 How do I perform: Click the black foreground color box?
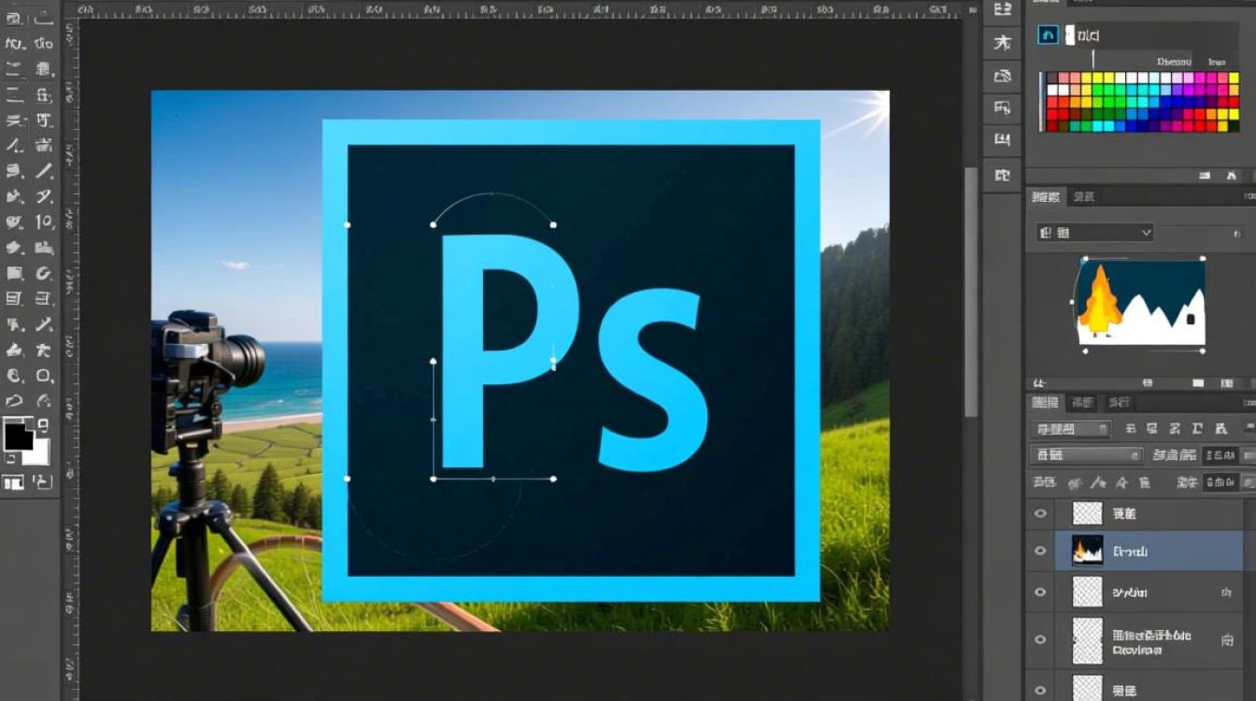[17, 436]
